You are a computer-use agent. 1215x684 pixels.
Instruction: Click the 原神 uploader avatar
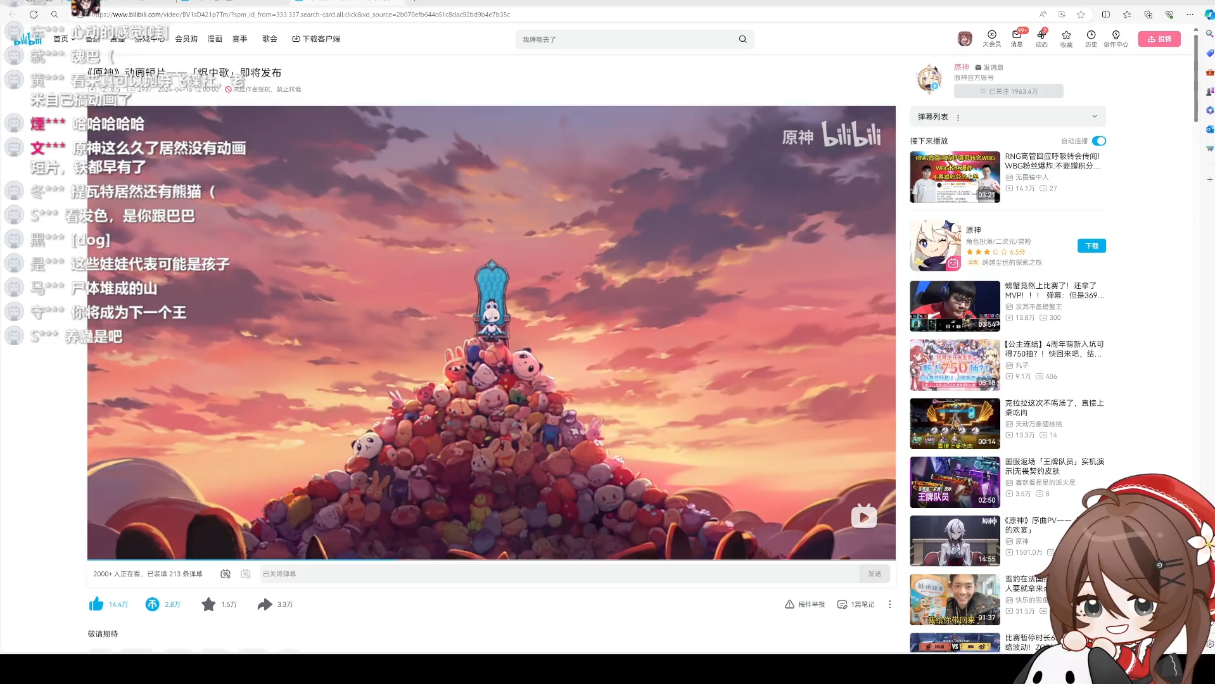930,79
